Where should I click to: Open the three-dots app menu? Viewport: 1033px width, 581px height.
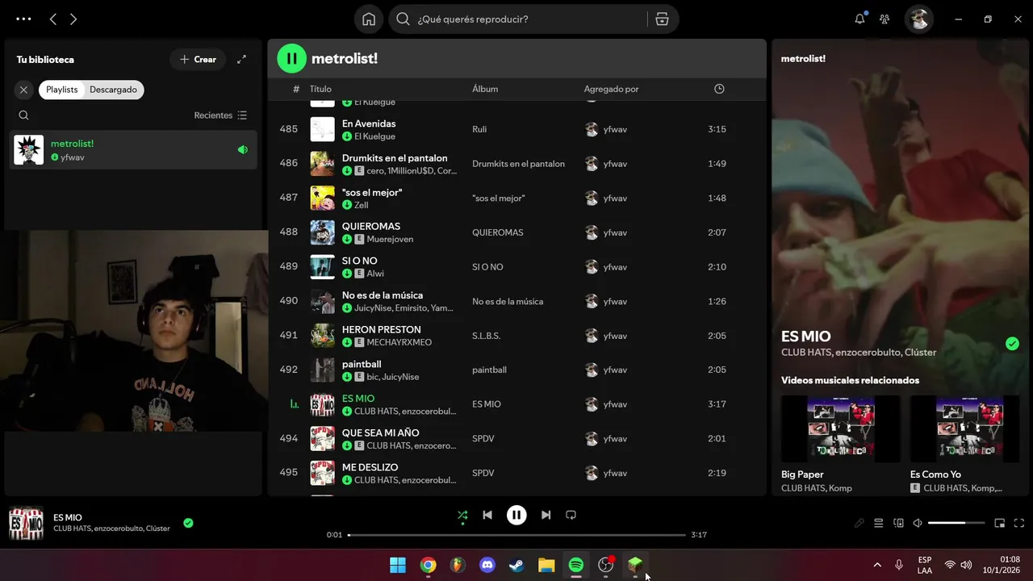click(x=23, y=19)
